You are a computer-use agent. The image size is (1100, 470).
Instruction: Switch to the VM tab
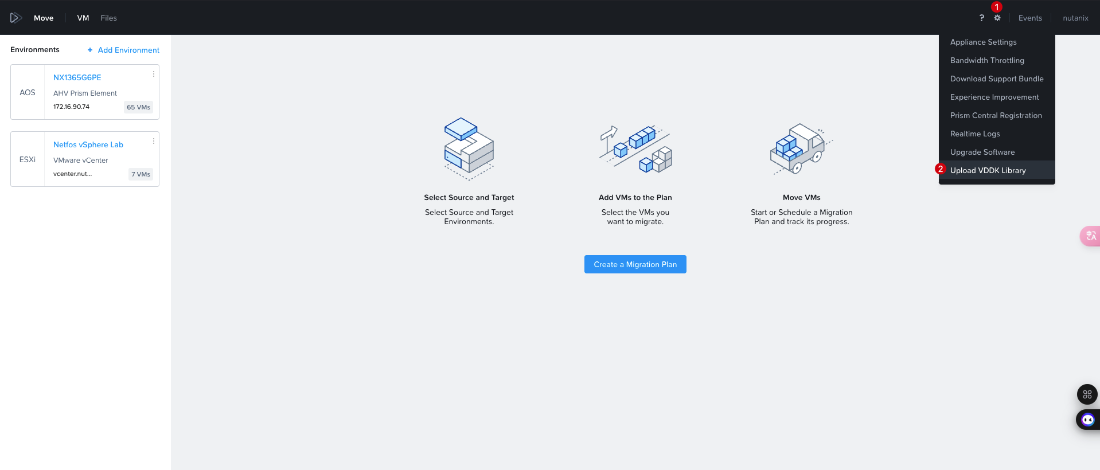pyautogui.click(x=83, y=18)
